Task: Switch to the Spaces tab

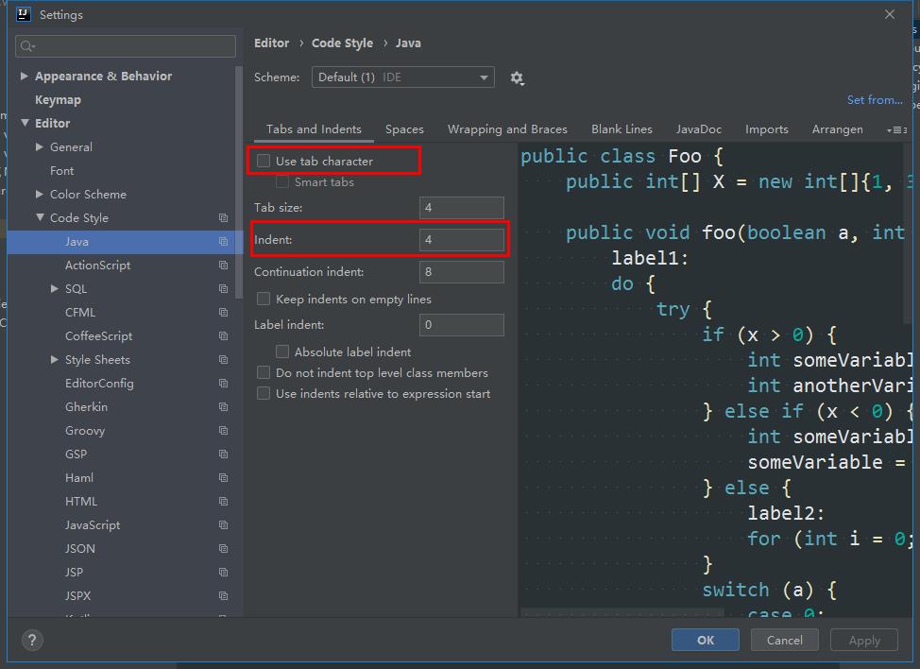Action: (404, 129)
